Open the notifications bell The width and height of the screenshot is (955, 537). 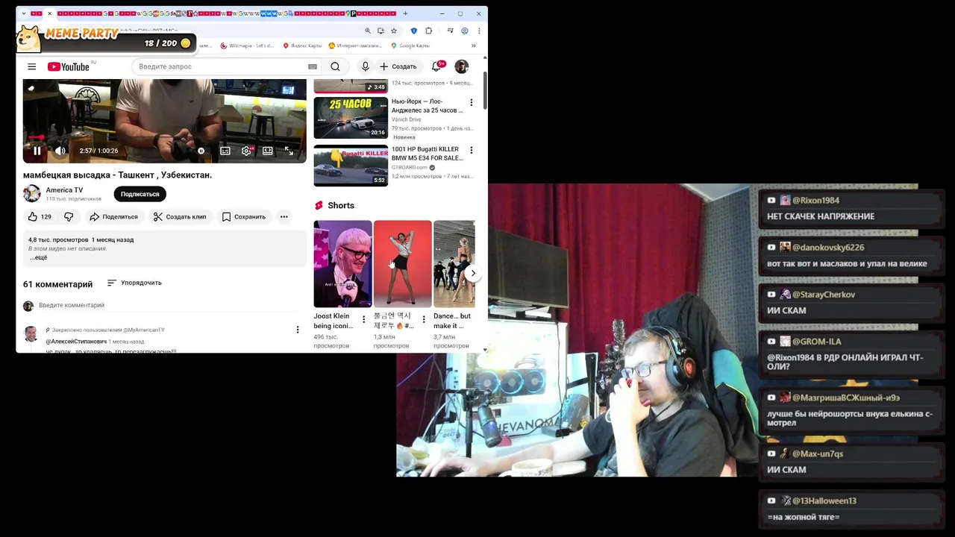click(x=436, y=66)
